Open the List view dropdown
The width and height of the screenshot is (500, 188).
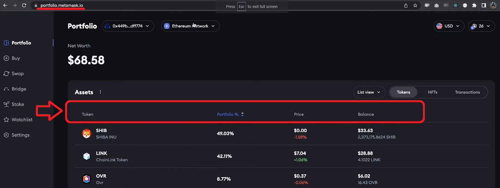point(369,92)
